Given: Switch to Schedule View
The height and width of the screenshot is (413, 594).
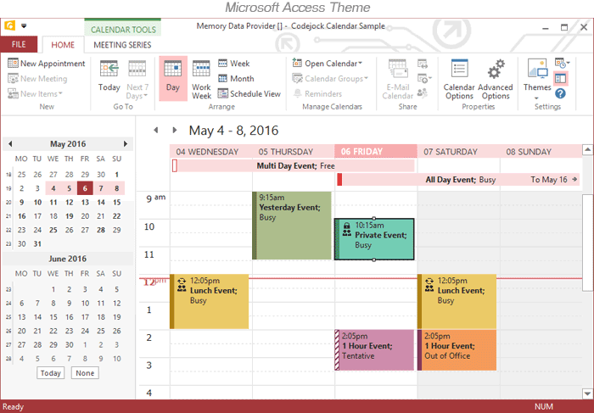Looking at the screenshot, I should point(249,93).
